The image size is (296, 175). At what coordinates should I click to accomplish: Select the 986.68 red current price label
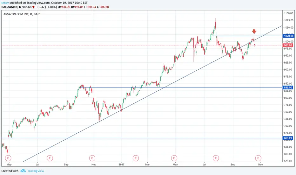(x=288, y=45)
